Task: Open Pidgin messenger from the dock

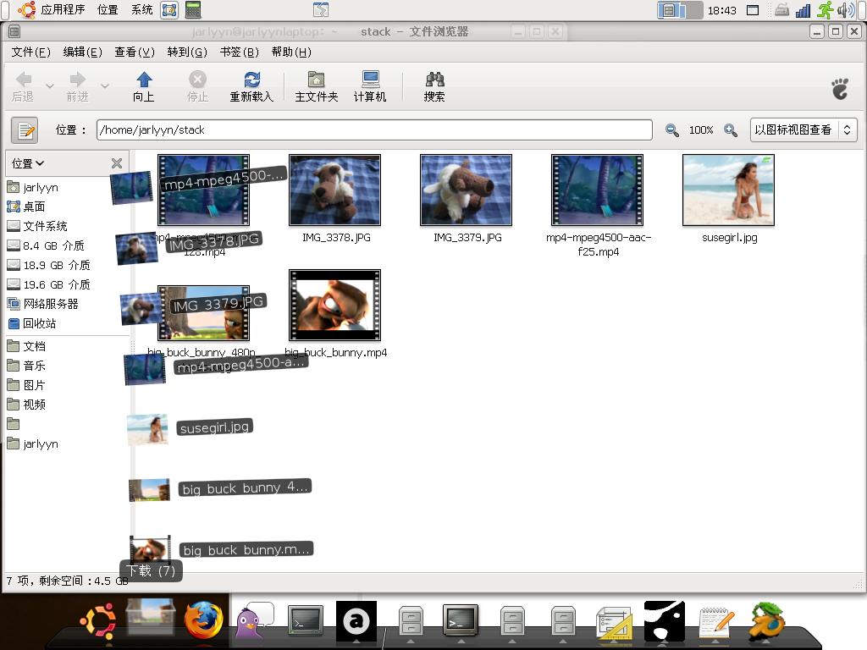Action: 253,621
